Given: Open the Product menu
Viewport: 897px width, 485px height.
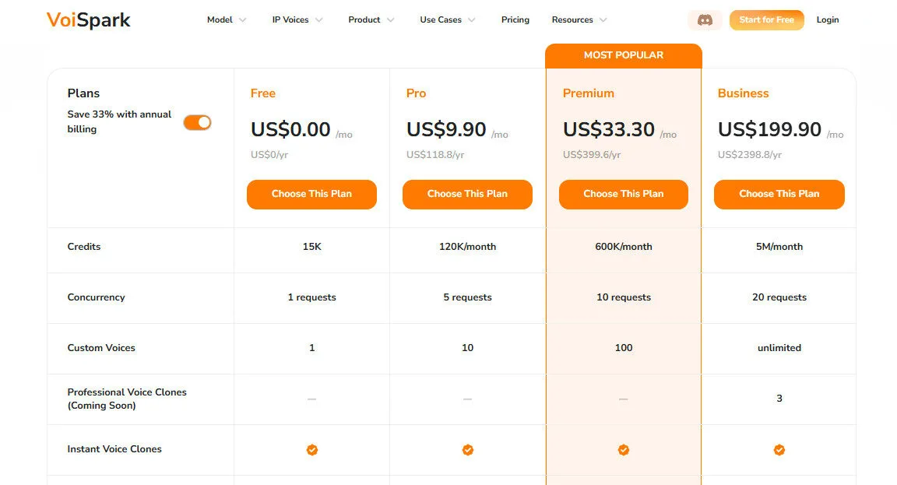Looking at the screenshot, I should [364, 20].
